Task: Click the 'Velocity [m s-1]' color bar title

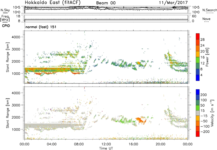Action: [x=212, y=113]
